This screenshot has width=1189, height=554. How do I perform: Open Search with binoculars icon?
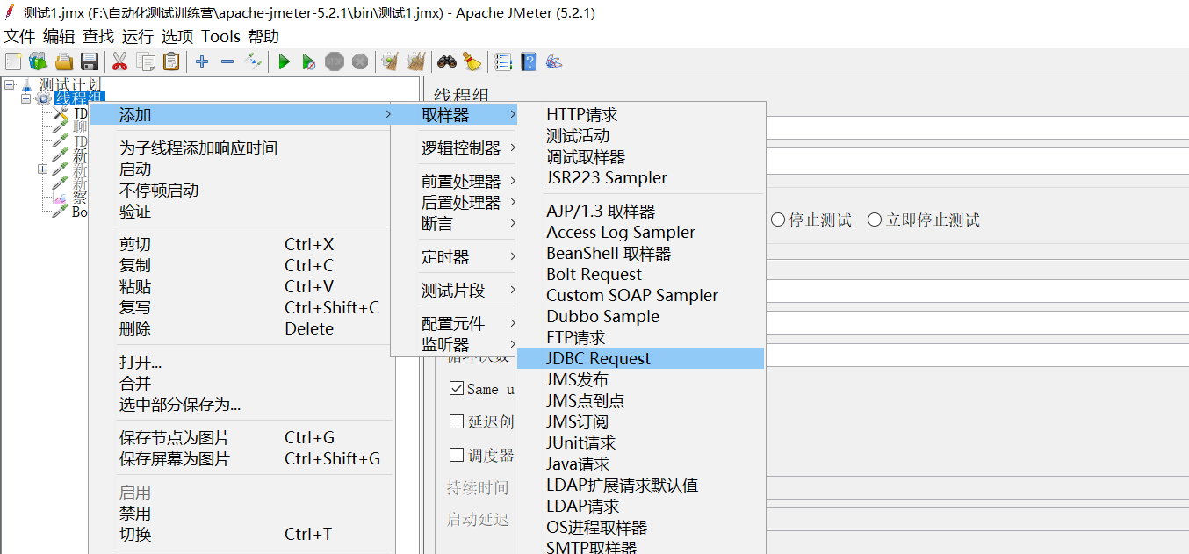pos(447,61)
